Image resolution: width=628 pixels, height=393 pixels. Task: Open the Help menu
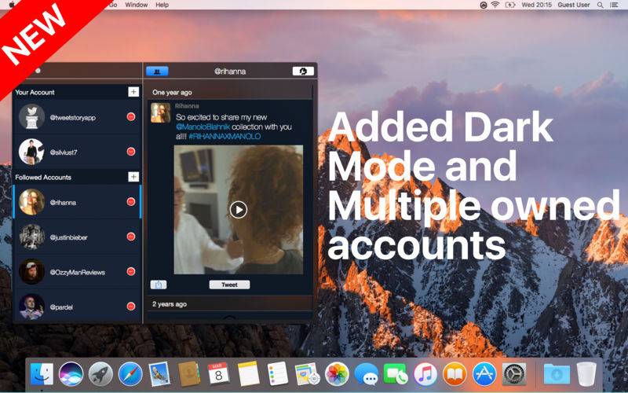coord(162,5)
